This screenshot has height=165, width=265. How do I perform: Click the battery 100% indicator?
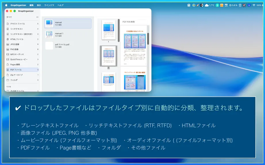[259, 5]
